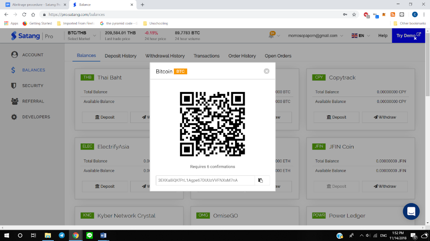Viewport: 430px width, 241px height.
Task: Bookmark this page with the star
Action: pyautogui.click(x=354, y=15)
